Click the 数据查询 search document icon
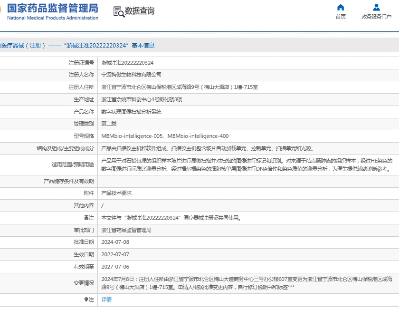Viewport: 399px width, 309px height. (x=119, y=12)
